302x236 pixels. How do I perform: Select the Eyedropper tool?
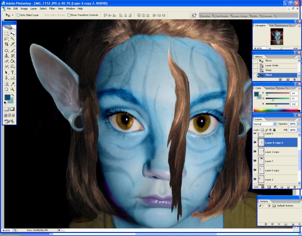(x=13, y=84)
